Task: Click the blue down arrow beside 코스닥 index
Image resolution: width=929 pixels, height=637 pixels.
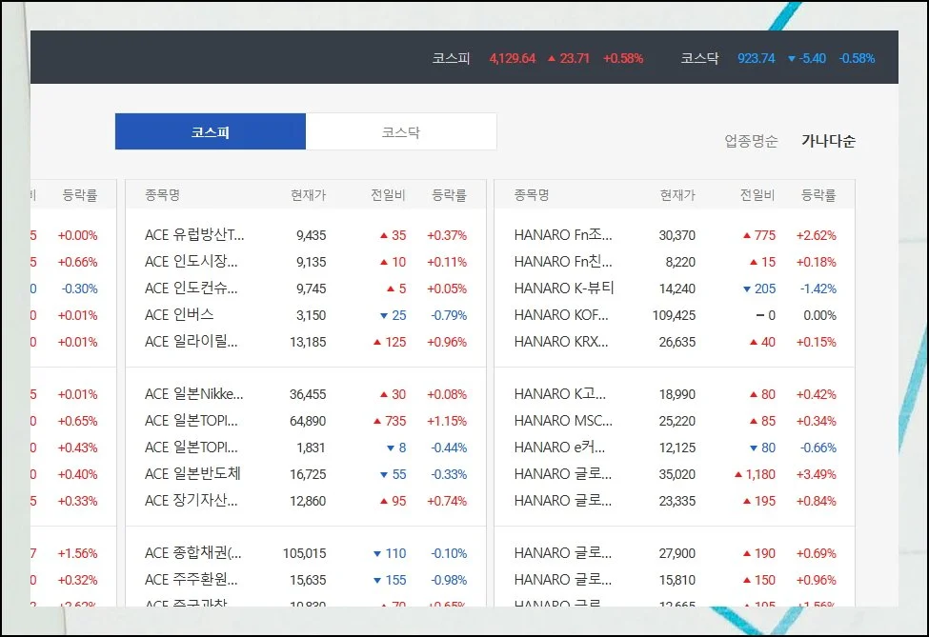Action: (791, 59)
